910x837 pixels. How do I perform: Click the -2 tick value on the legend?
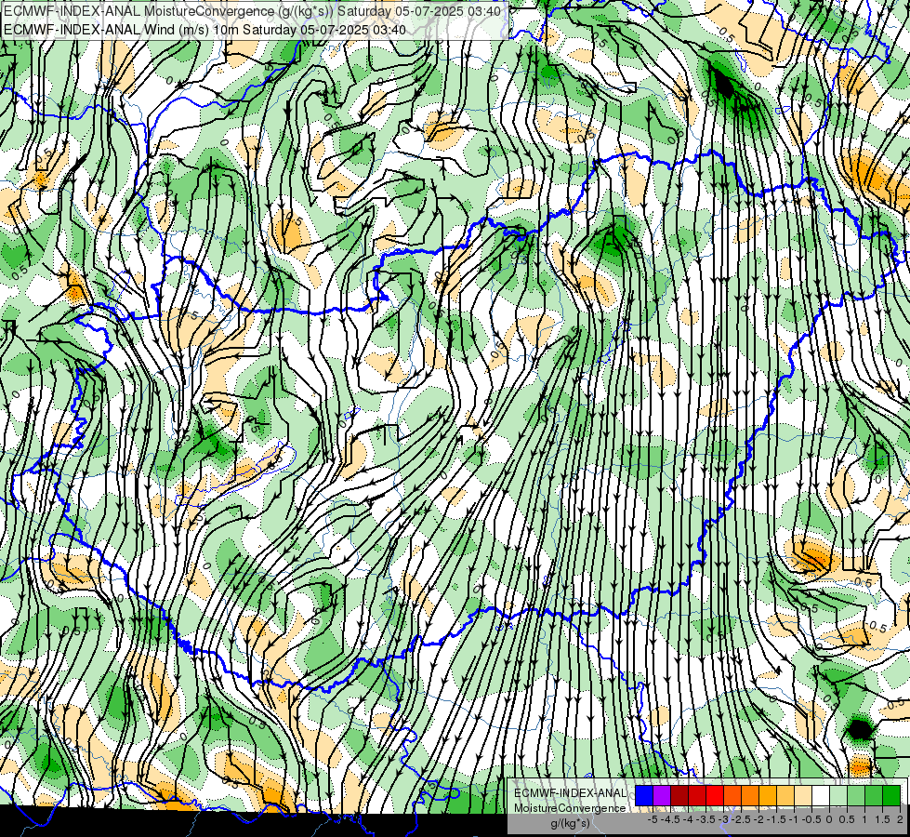pos(759,819)
